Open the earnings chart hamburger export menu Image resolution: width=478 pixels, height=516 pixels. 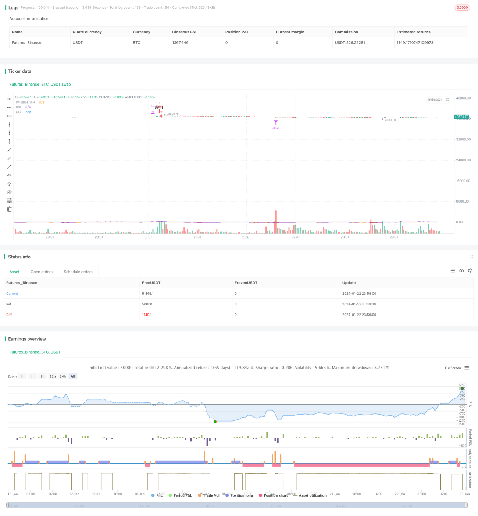(x=467, y=368)
